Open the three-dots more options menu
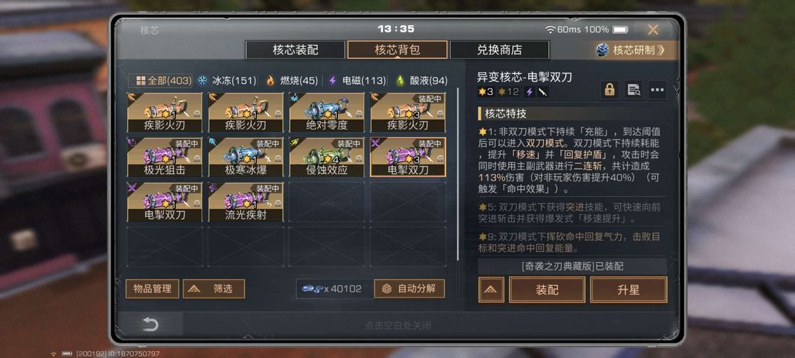 657,91
